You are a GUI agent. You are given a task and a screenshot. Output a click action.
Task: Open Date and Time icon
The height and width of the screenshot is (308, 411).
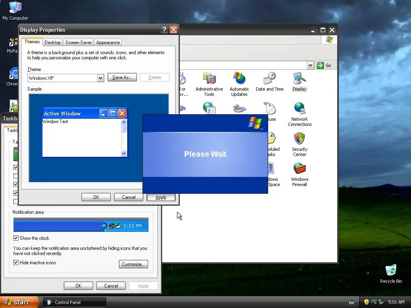click(x=269, y=81)
